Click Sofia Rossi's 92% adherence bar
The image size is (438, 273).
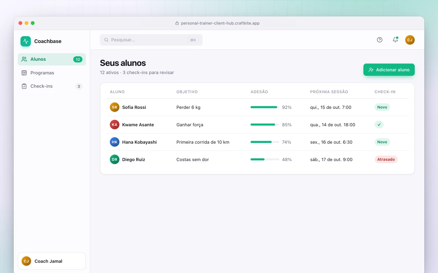[265, 107]
